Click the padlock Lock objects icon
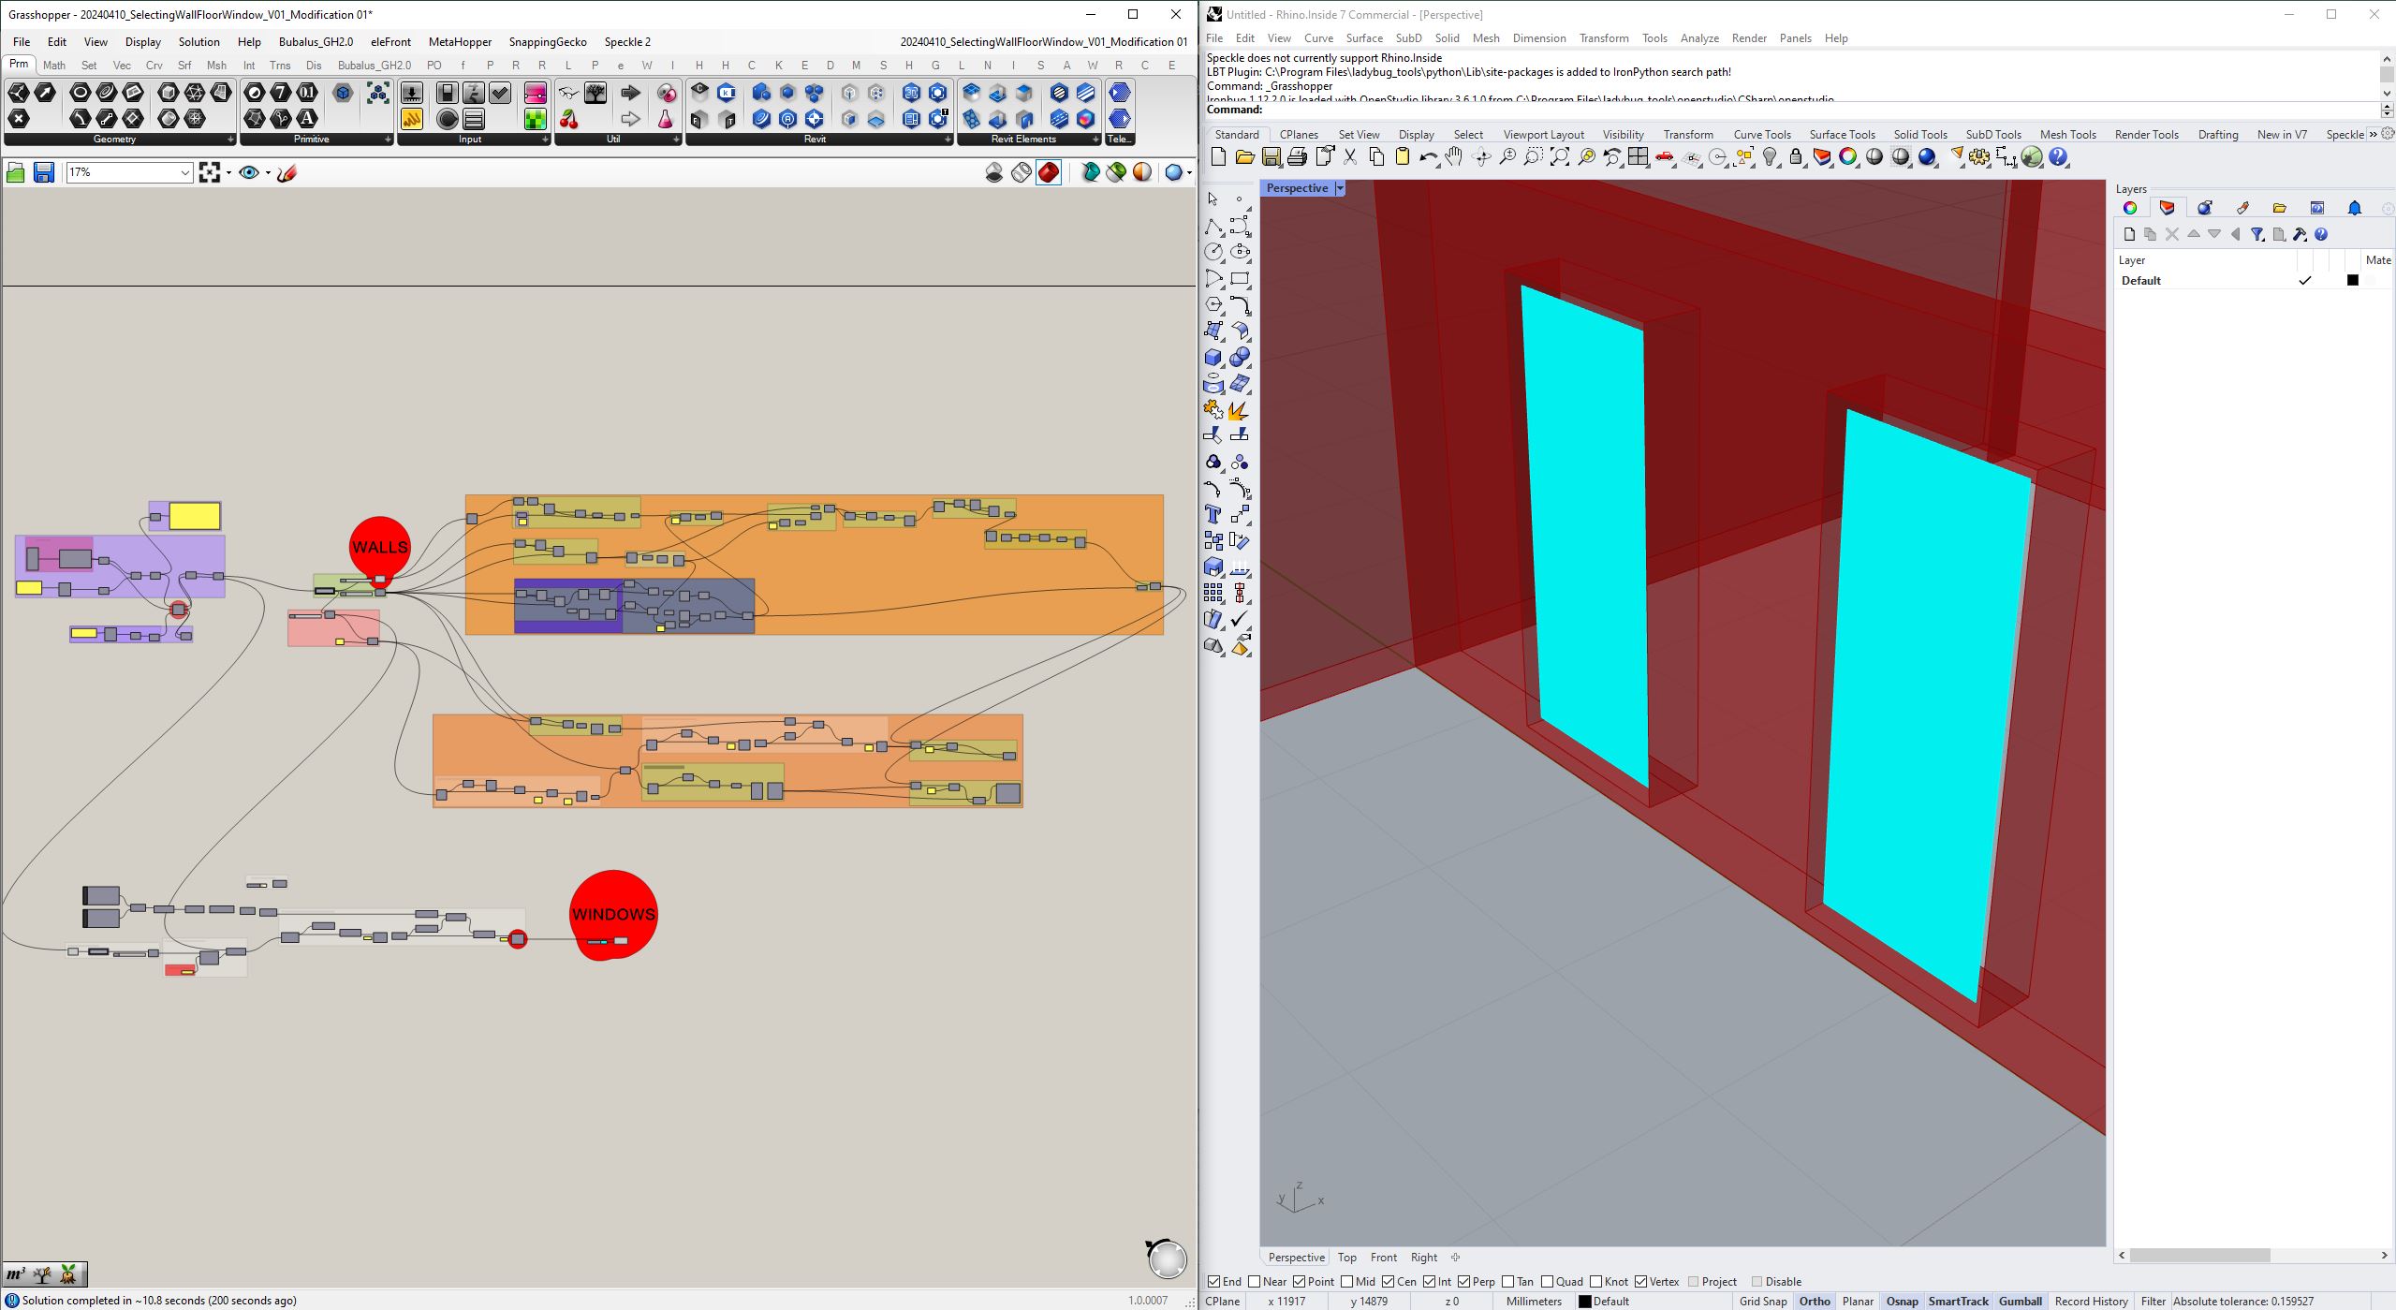This screenshot has width=2396, height=1310. click(1796, 157)
